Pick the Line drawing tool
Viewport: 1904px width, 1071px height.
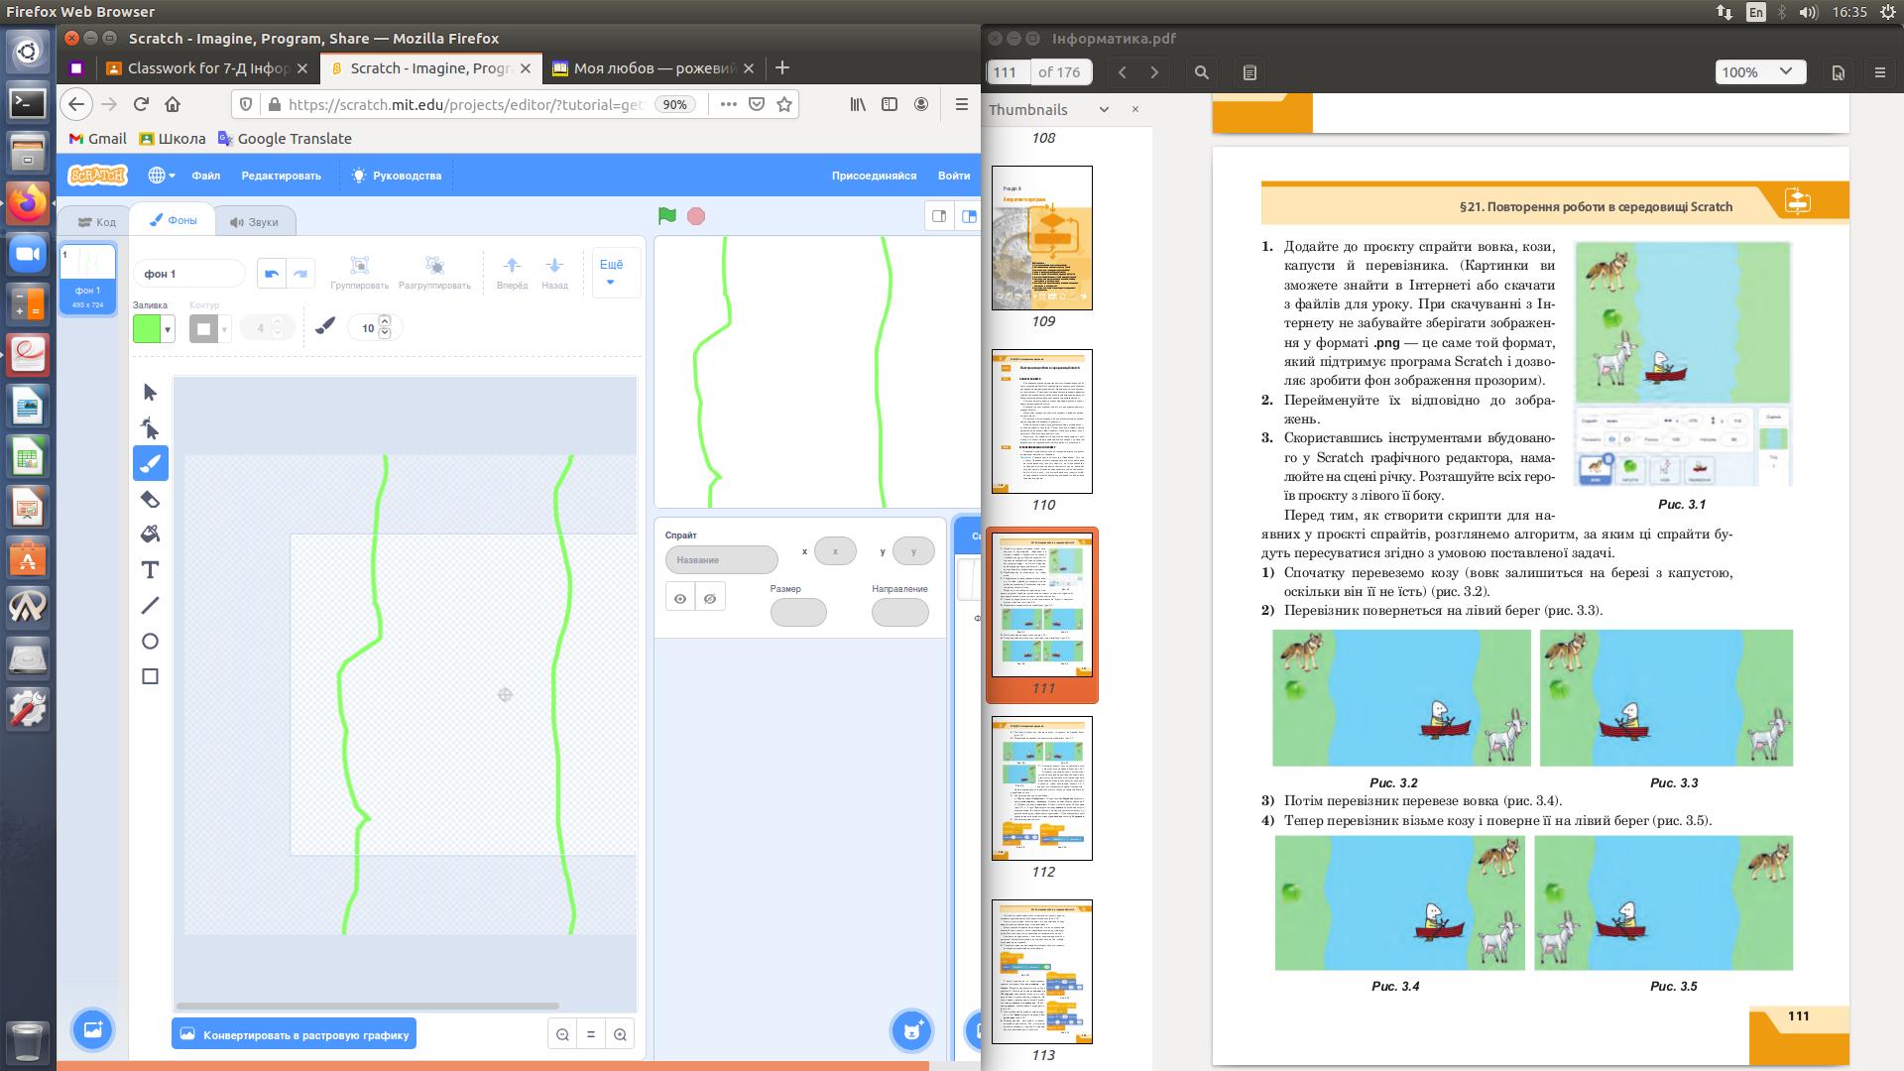[x=150, y=606]
